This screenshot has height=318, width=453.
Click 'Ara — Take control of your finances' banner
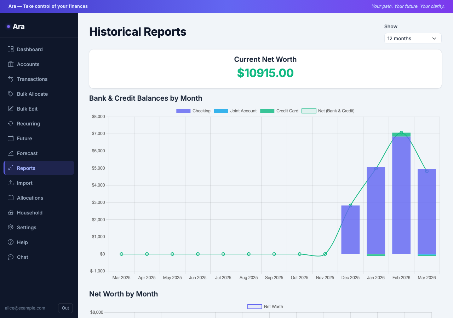tap(48, 6)
